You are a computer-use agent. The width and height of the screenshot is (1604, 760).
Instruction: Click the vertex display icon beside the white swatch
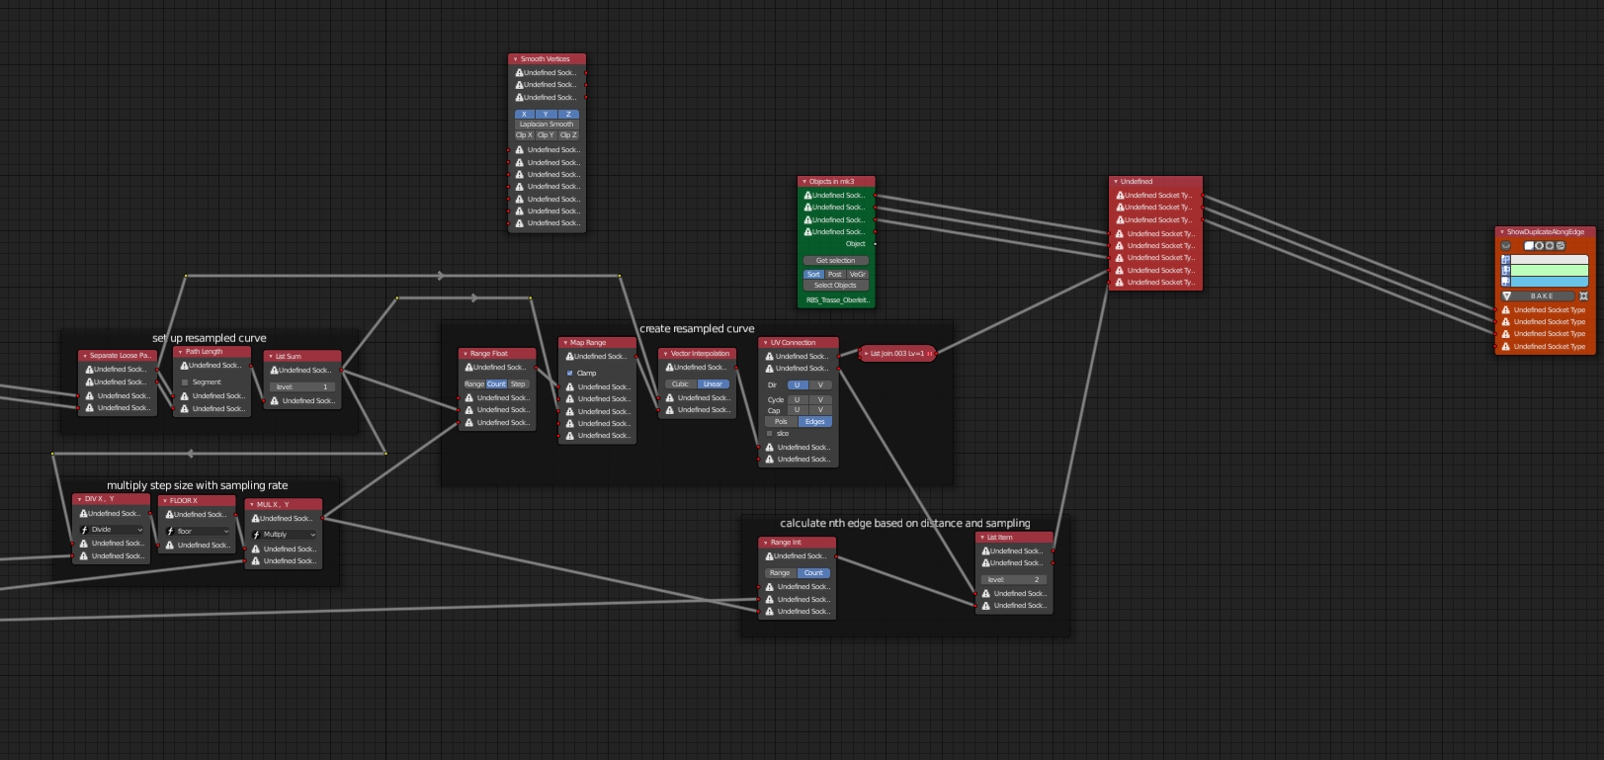tap(1506, 260)
